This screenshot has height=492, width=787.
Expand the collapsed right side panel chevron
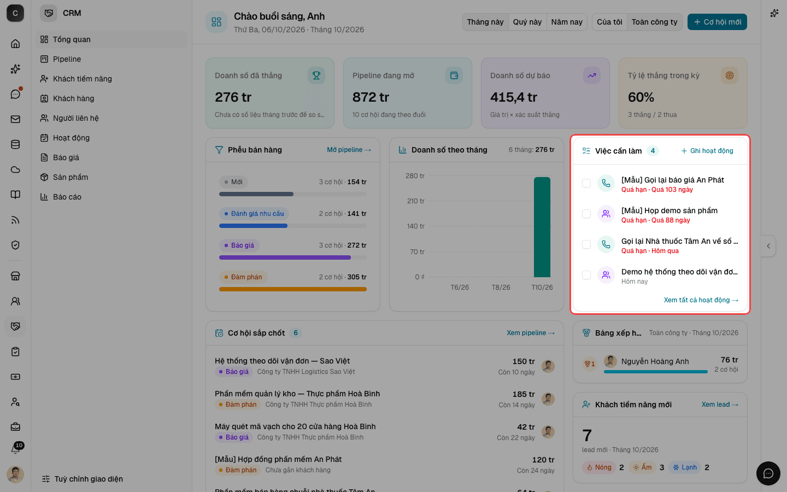(x=768, y=246)
